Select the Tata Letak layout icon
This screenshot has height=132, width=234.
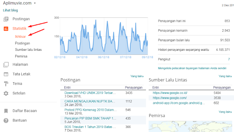click(x=6, y=74)
